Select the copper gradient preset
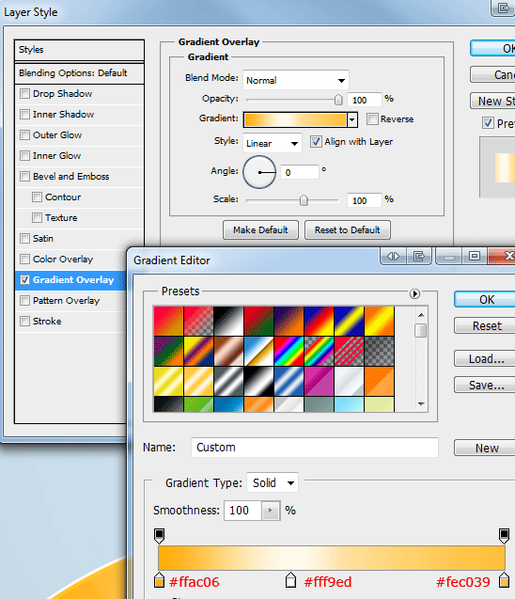The image size is (515, 599). point(228,351)
